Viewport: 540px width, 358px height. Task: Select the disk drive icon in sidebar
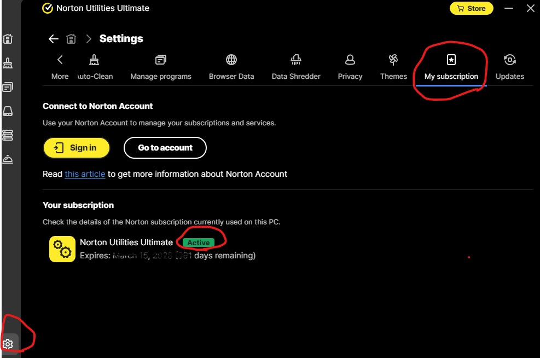(8, 111)
